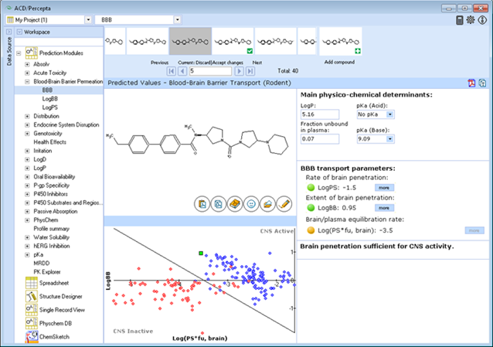
Task: Open settings gear icon in title area
Action: click(x=471, y=19)
